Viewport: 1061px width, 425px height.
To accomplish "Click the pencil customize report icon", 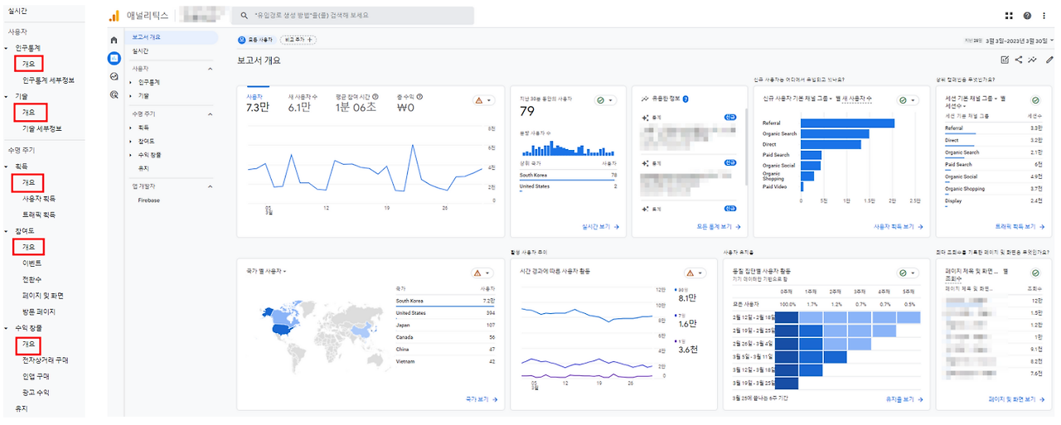I will pos(1049,60).
